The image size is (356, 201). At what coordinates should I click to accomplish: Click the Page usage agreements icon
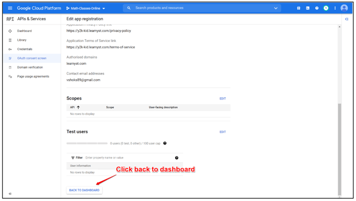coord(10,77)
